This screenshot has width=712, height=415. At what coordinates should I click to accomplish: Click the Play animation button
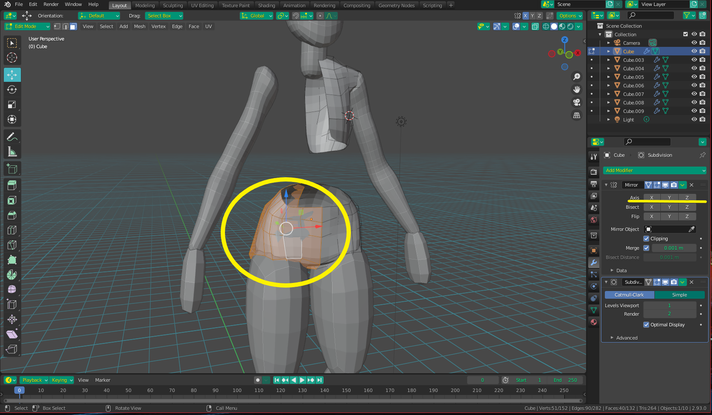[302, 380]
